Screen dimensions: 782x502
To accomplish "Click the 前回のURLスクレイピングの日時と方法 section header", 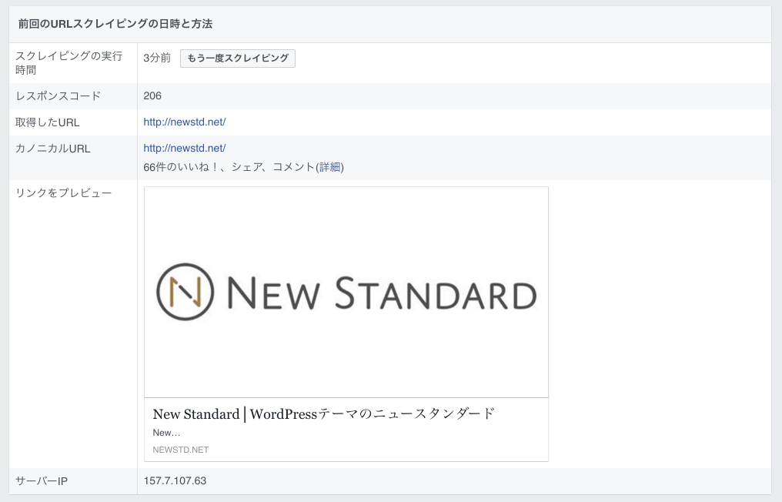I will pyautogui.click(x=115, y=24).
